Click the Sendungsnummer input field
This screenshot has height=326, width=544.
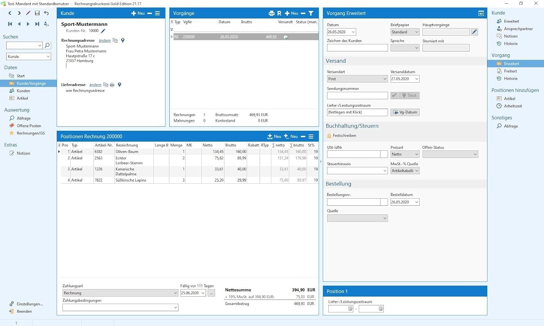357,96
